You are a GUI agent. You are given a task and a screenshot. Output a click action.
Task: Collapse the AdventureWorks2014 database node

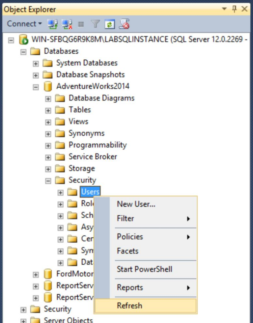click(x=36, y=87)
